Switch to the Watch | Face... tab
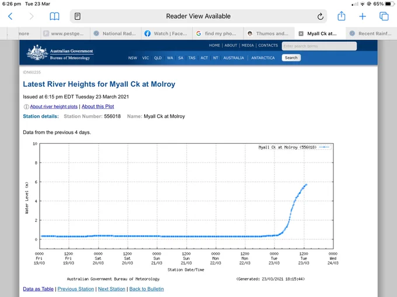This screenshot has height=297, width=397. pos(167,34)
